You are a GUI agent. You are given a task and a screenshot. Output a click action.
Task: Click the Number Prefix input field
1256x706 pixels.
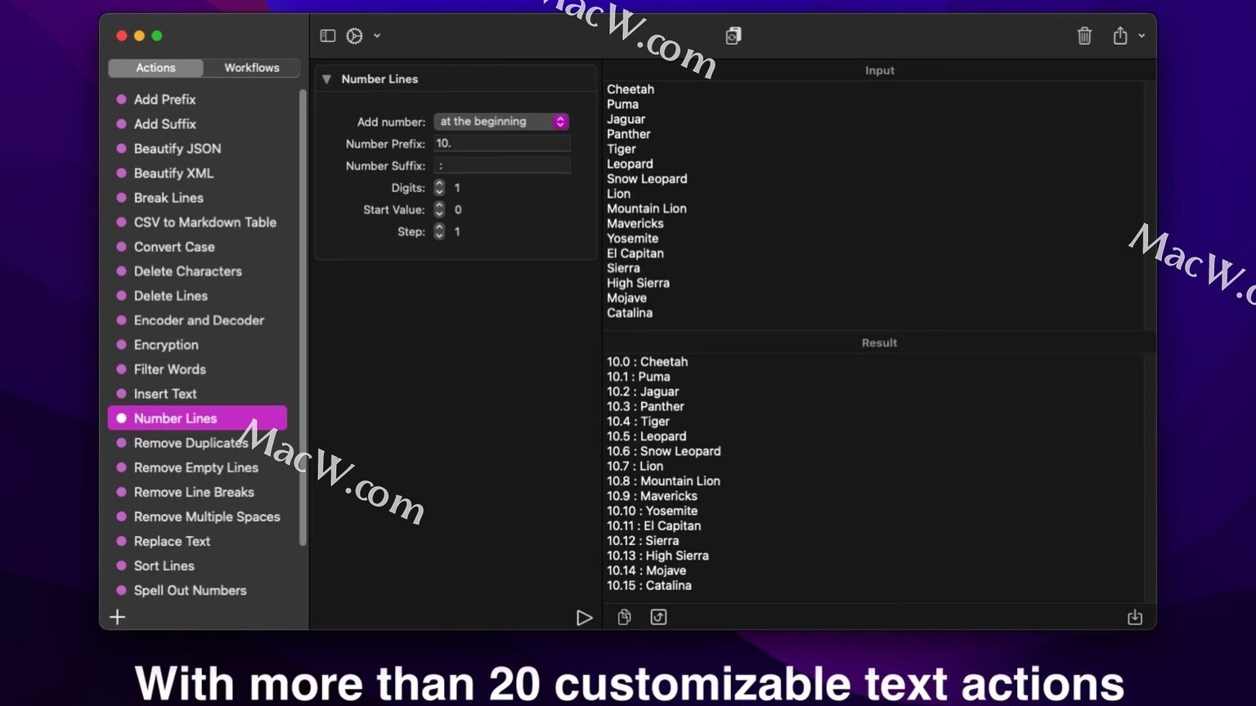pyautogui.click(x=501, y=143)
